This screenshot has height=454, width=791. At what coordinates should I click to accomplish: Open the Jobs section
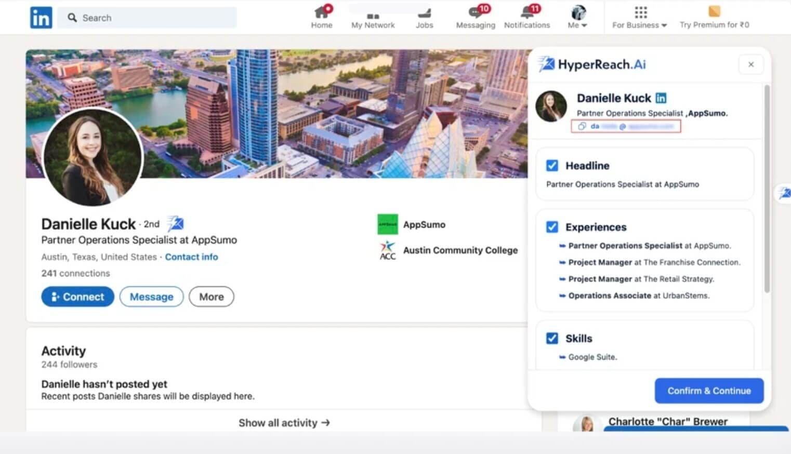[x=424, y=17]
